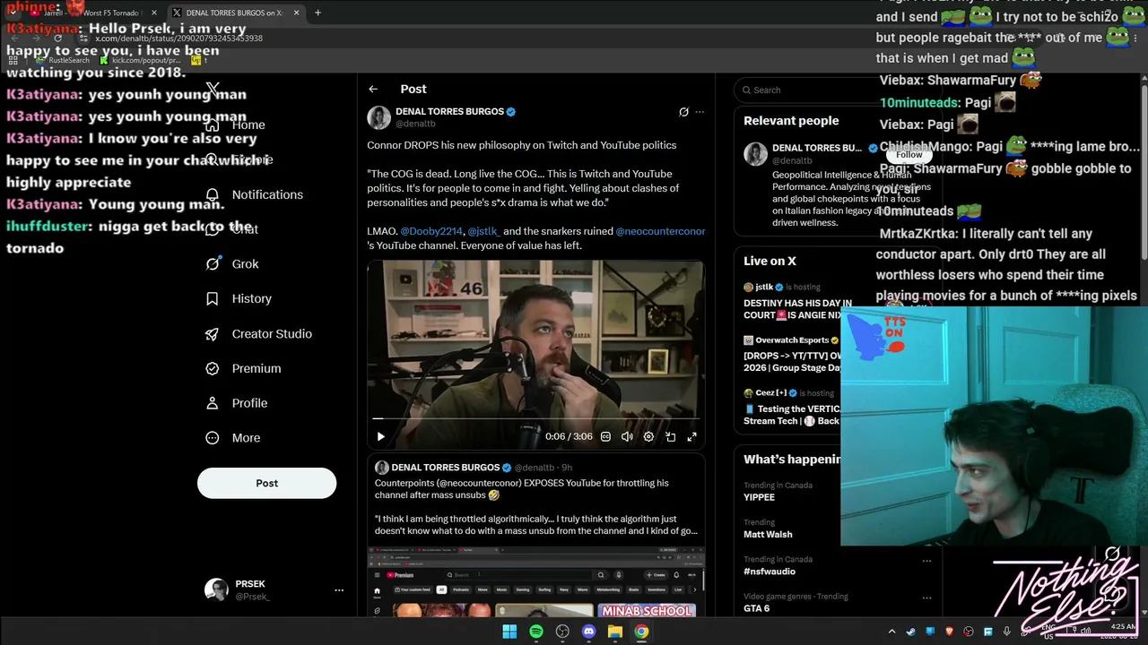Viewport: 1148px width, 645px height.
Task: Play the video in the post
Action: point(380,436)
